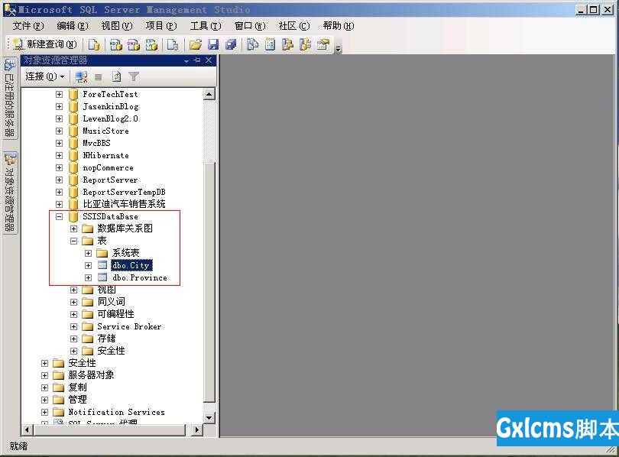Open the 编辑(E) menu
619x457 pixels.
point(73,26)
